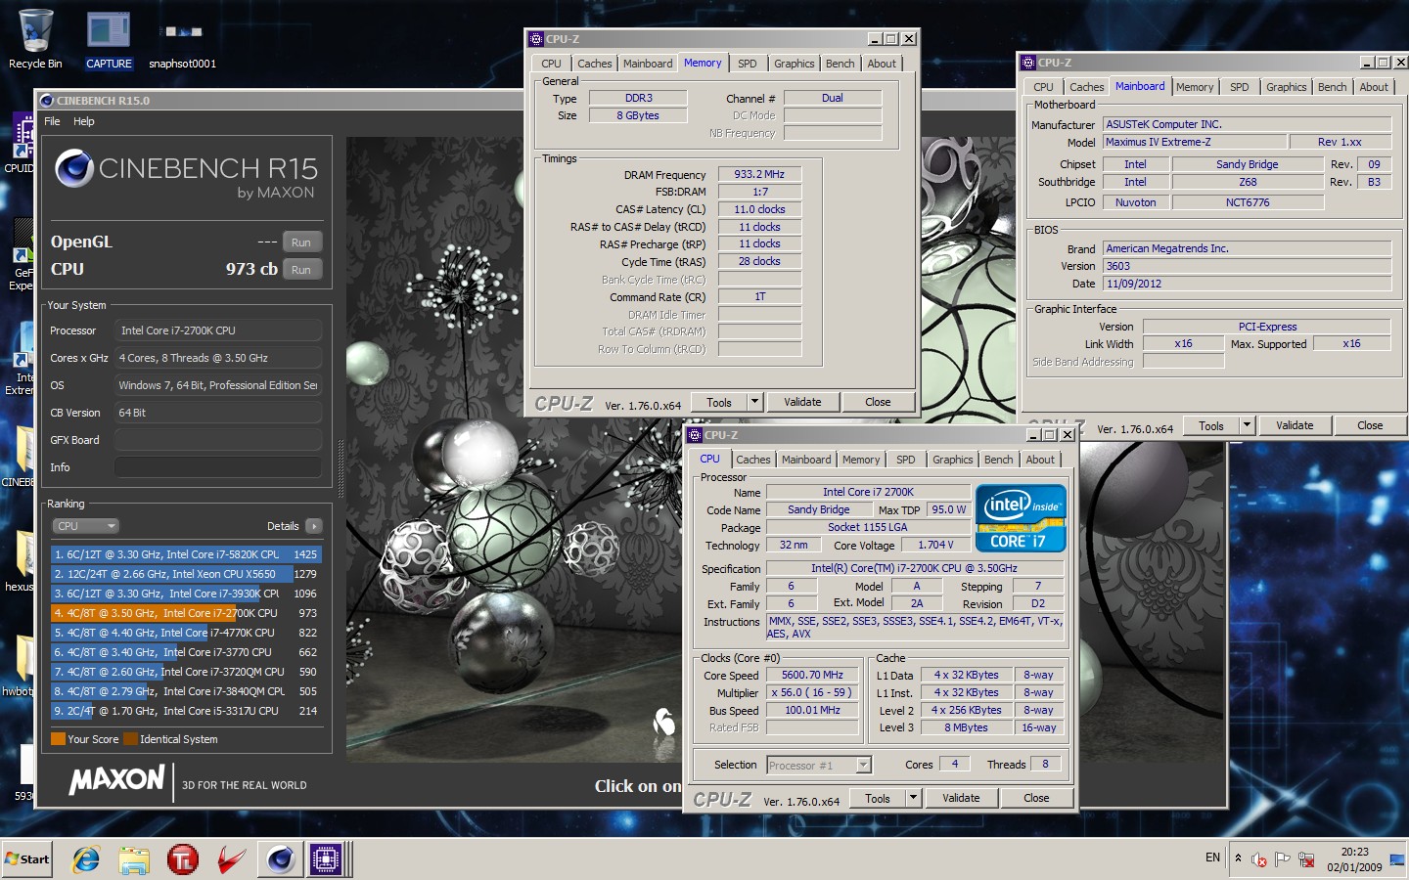This screenshot has width=1409, height=880.
Task: Select ranking row Intel Core i7-4770K
Action: [186, 633]
